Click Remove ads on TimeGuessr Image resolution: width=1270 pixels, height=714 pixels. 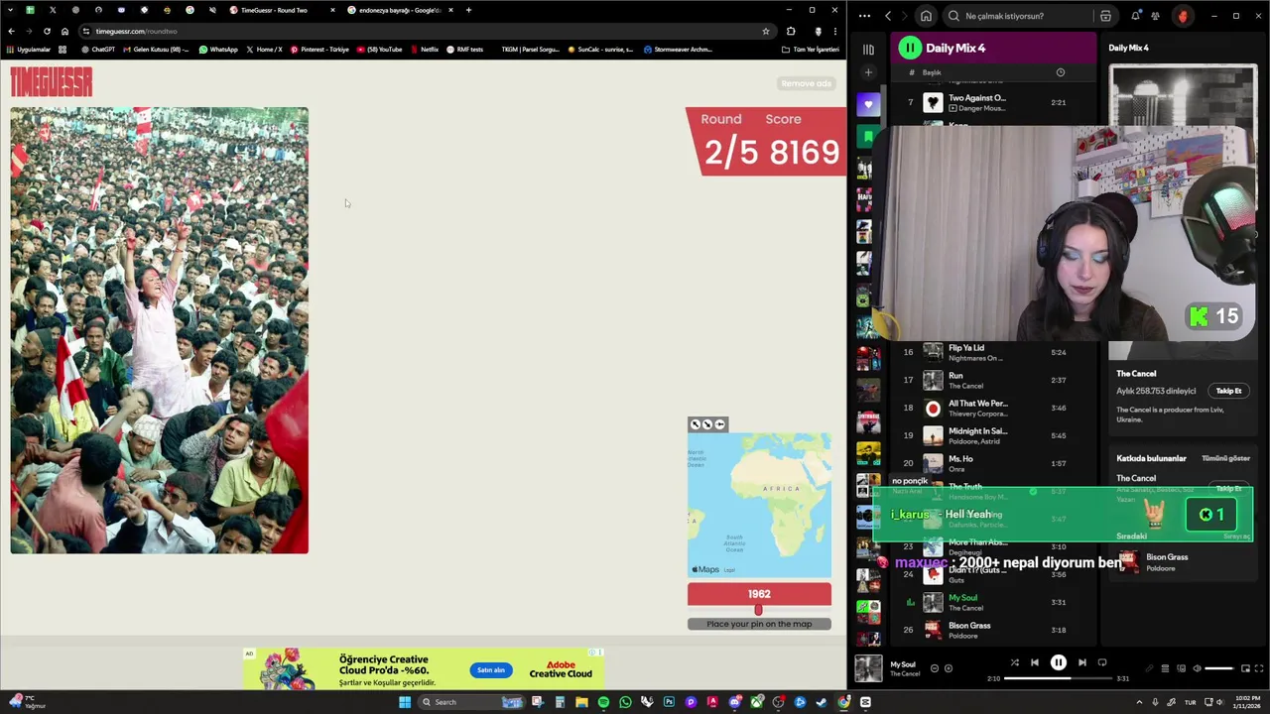806,83
